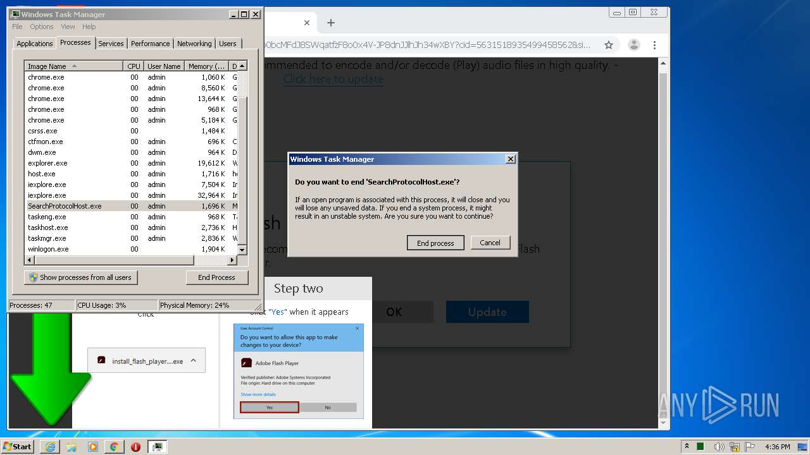Click the Chrome page scroll up arrow
Viewport: 810px width, 455px height.
tap(663, 63)
